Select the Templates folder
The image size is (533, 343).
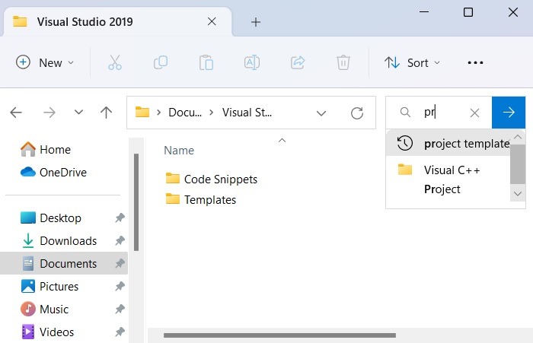200,199
